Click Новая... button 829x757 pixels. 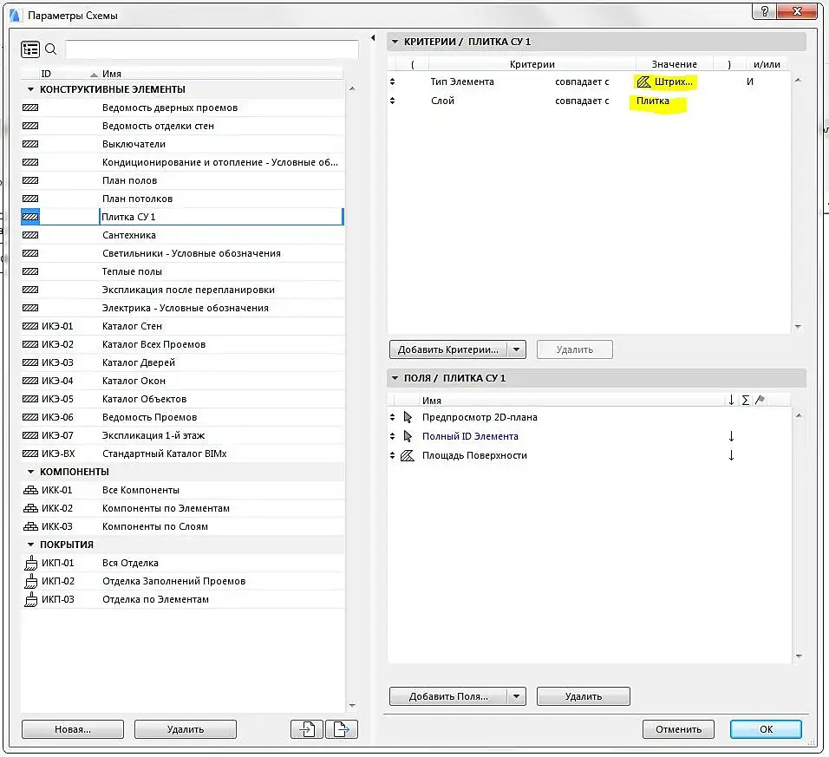click(73, 729)
